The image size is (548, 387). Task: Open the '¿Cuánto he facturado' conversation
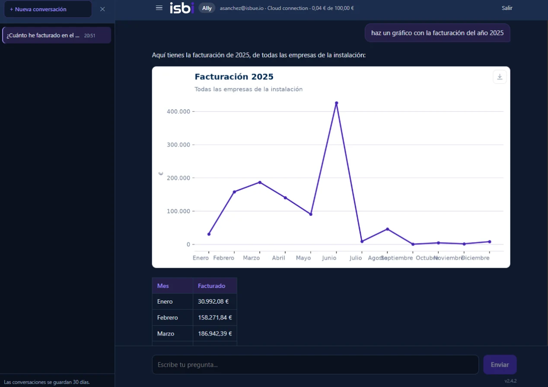(x=57, y=35)
